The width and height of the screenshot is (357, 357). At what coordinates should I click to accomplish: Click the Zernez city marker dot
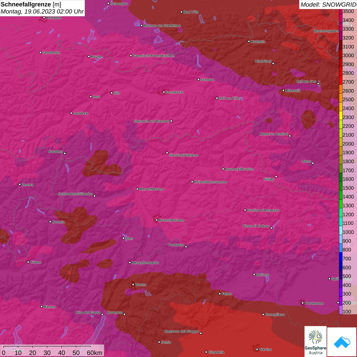[x=20, y=184]
